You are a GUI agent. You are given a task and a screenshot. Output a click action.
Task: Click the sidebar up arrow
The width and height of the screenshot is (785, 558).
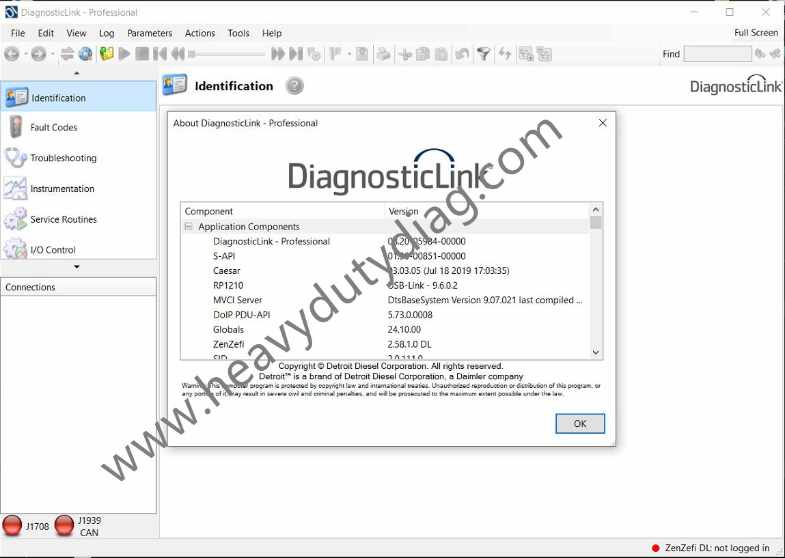coord(77,73)
